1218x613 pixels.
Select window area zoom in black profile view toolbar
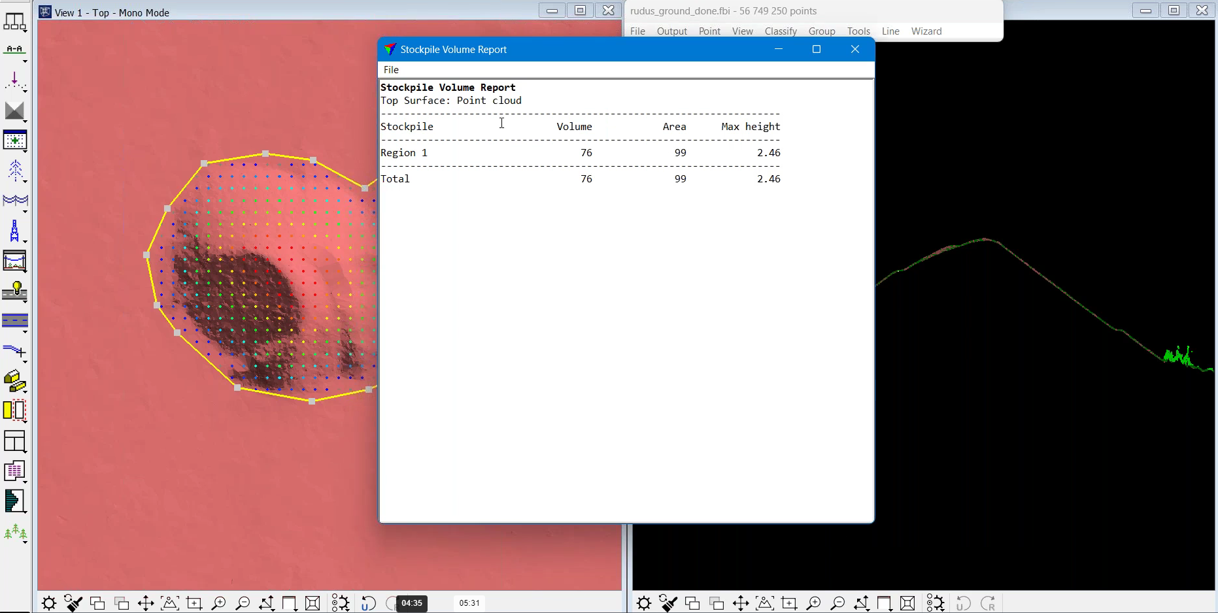[789, 603]
